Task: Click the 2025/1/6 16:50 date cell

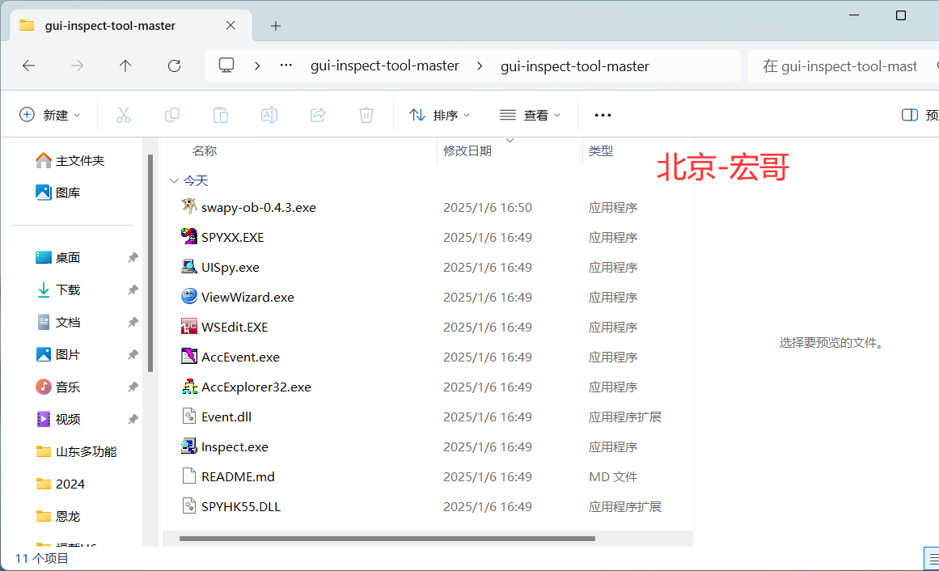Action: (x=488, y=207)
